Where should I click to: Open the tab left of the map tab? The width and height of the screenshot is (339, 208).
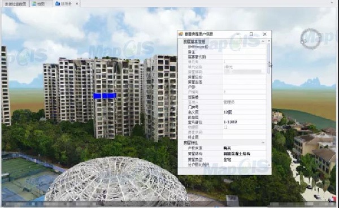[16, 3]
